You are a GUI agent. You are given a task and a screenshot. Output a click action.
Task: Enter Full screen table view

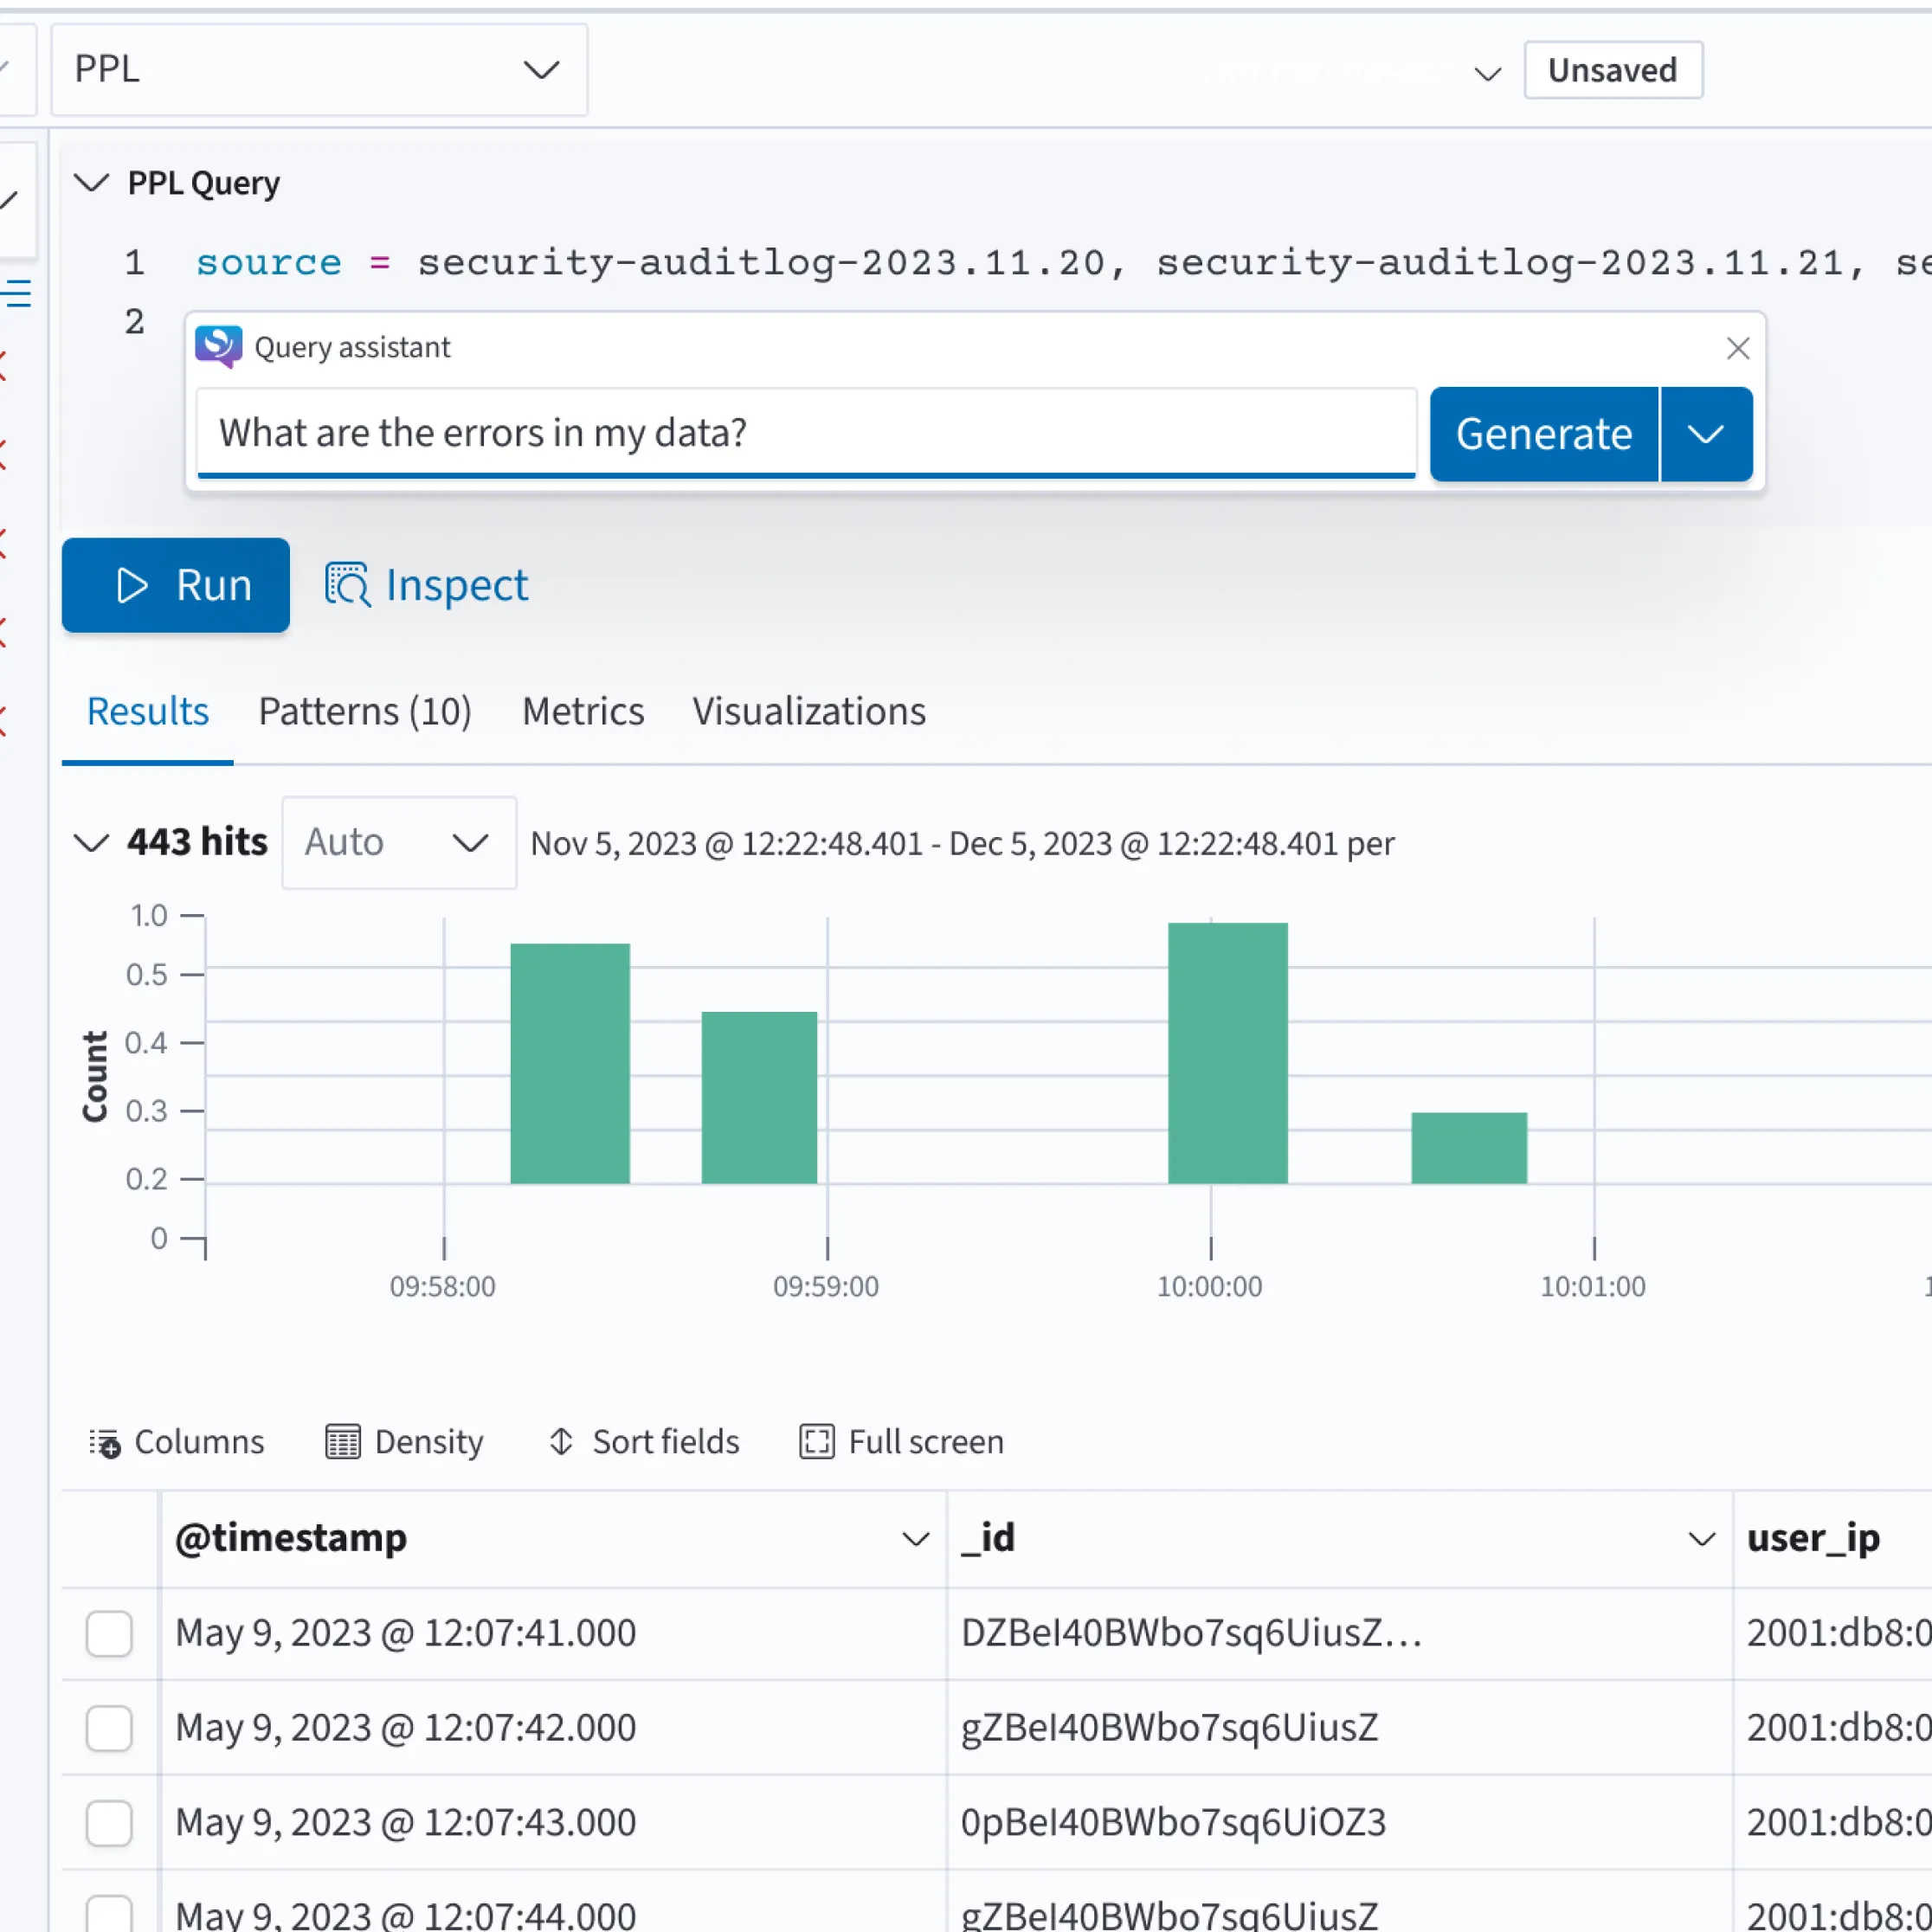901,1442
